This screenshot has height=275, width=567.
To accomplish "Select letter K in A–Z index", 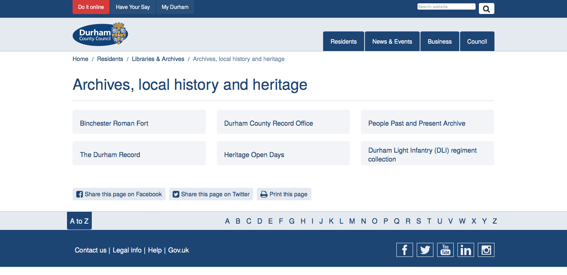I will click(331, 221).
